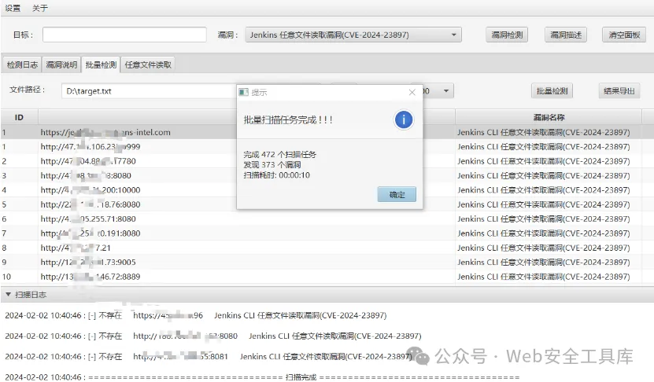The height and width of the screenshot is (382, 654).
Task: Close the 提示 dialog with X
Action: click(412, 92)
